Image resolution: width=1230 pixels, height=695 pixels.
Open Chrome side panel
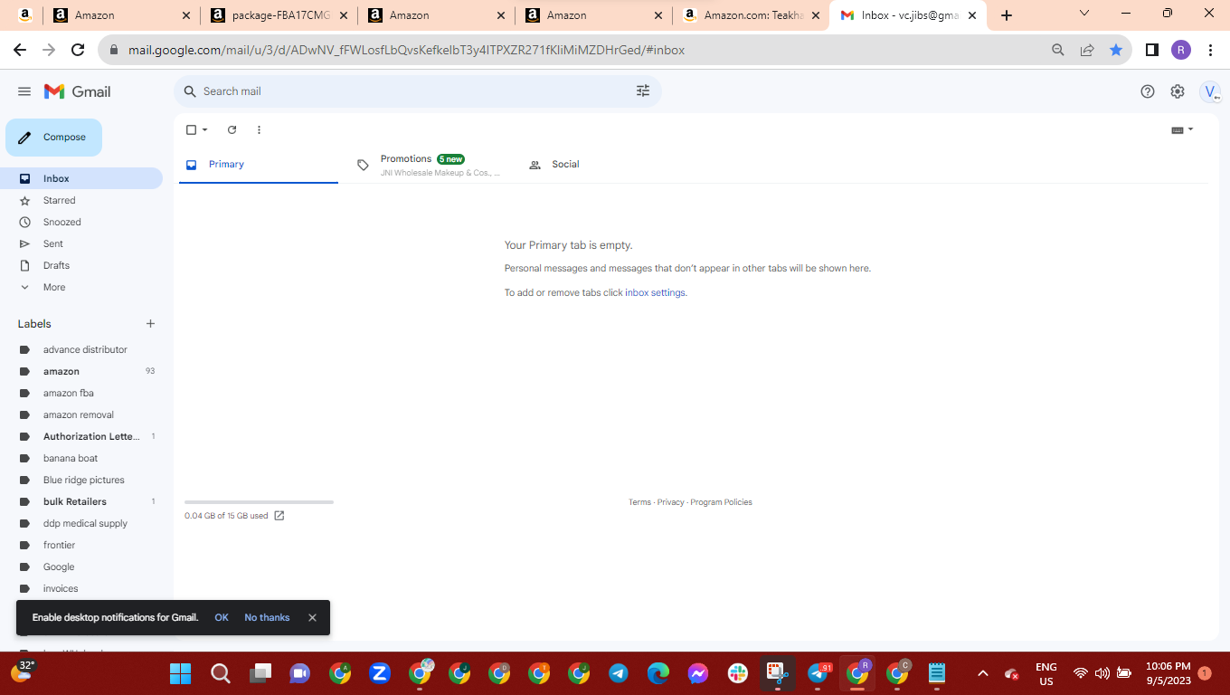pos(1152,51)
